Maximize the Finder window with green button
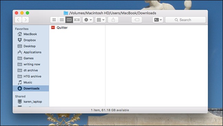This screenshot has height=126, width=223. point(27,13)
